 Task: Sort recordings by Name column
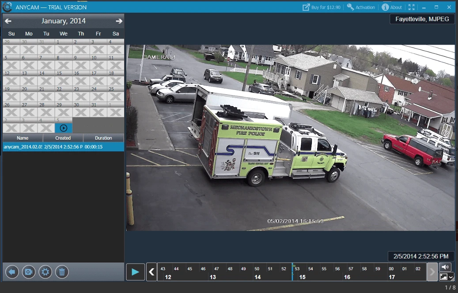coord(23,138)
